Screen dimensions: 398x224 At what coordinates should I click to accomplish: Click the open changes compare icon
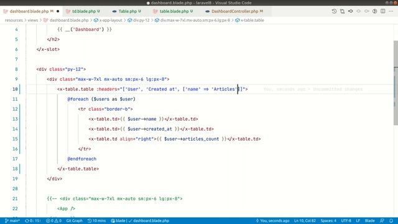point(342,11)
